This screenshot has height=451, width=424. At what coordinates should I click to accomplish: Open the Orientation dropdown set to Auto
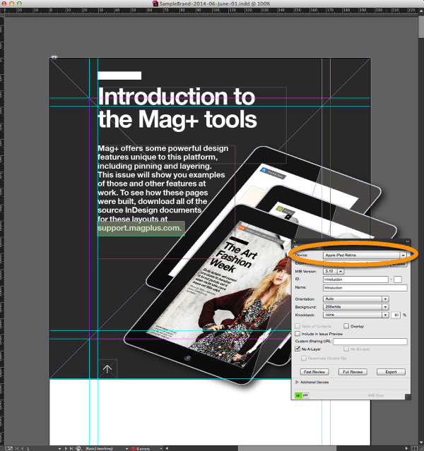pos(356,299)
